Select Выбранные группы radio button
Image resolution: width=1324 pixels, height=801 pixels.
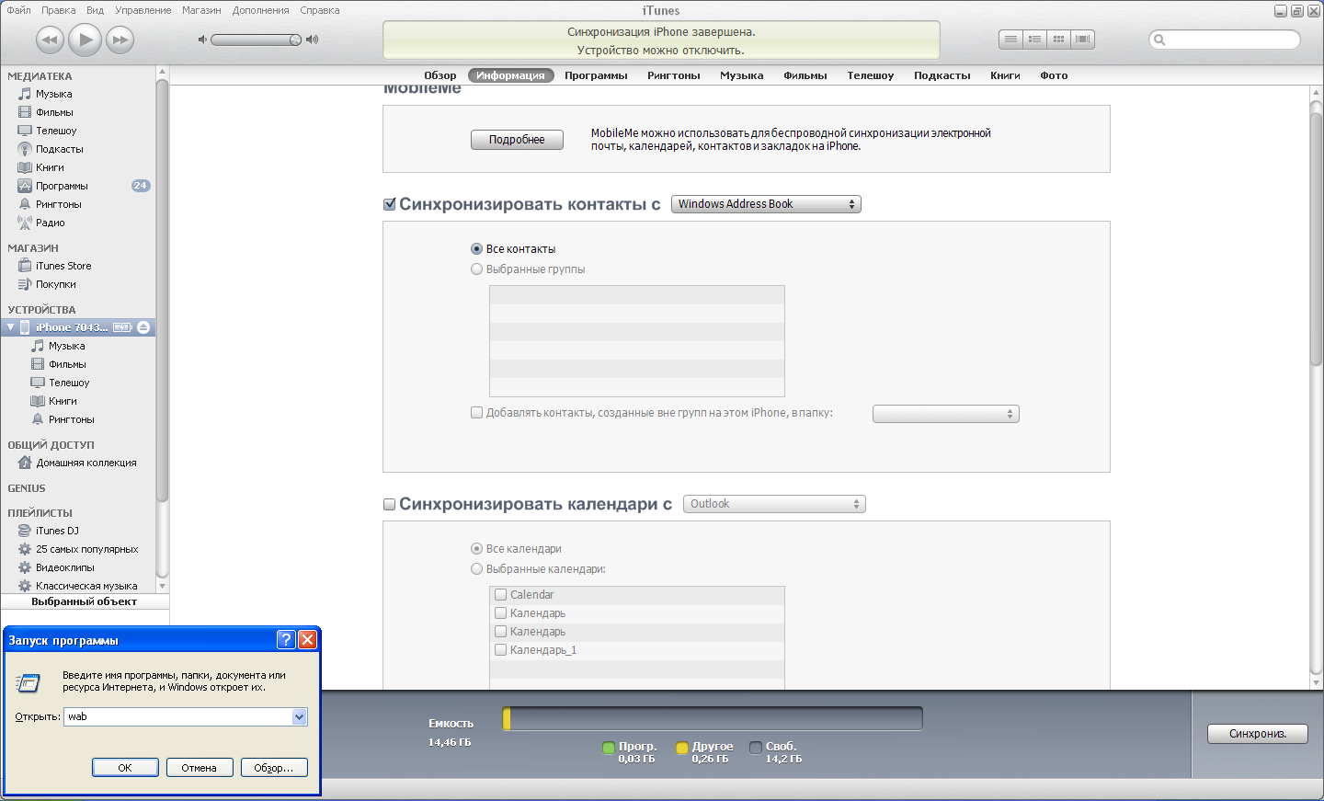(x=476, y=269)
